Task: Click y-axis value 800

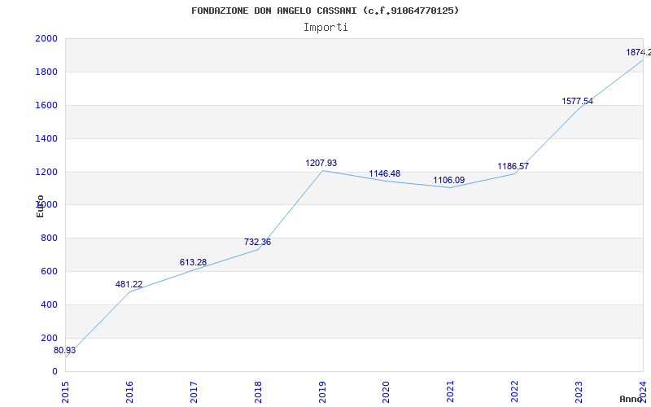Action: point(49,239)
